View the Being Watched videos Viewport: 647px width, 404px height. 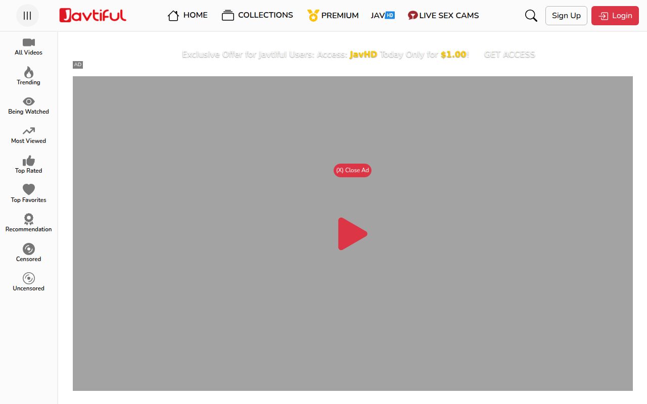[x=28, y=106]
